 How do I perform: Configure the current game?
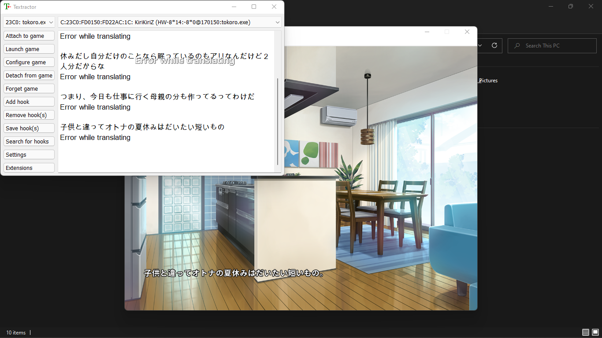tap(29, 62)
